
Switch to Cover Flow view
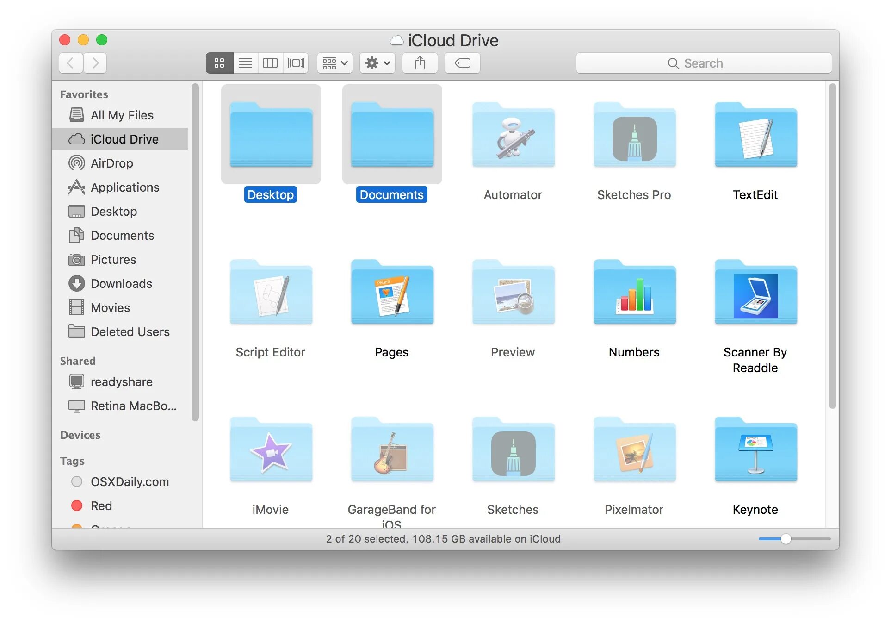pos(296,63)
